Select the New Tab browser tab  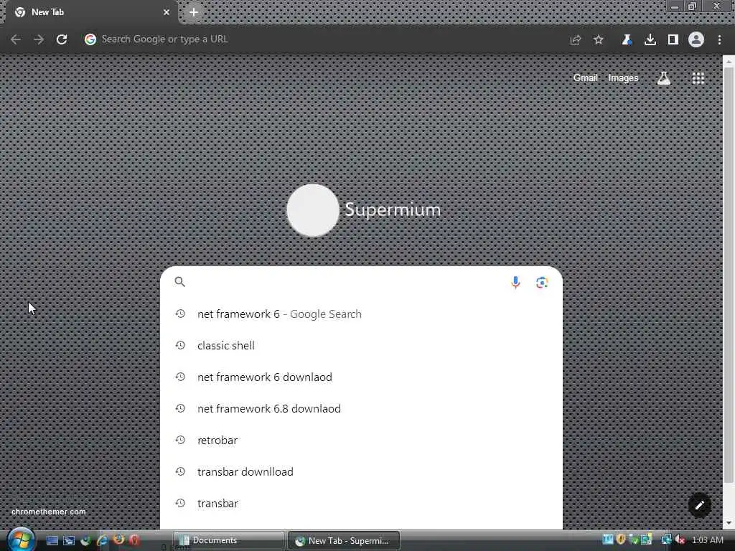pyautogui.click(x=91, y=12)
